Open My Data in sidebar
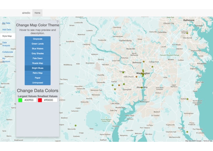This screenshot has height=151, width=213. pyautogui.click(x=6, y=23)
